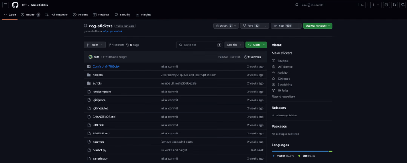Open the notifications inbox icon
407x163 pixels.
pyautogui.click(x=402, y=5)
